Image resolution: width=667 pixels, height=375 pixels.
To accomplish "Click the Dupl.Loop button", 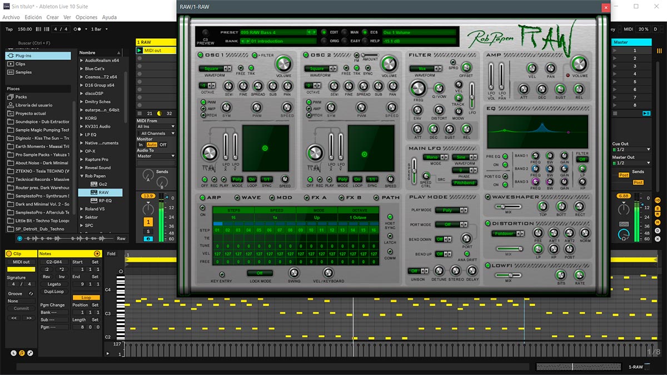I will pos(54,291).
